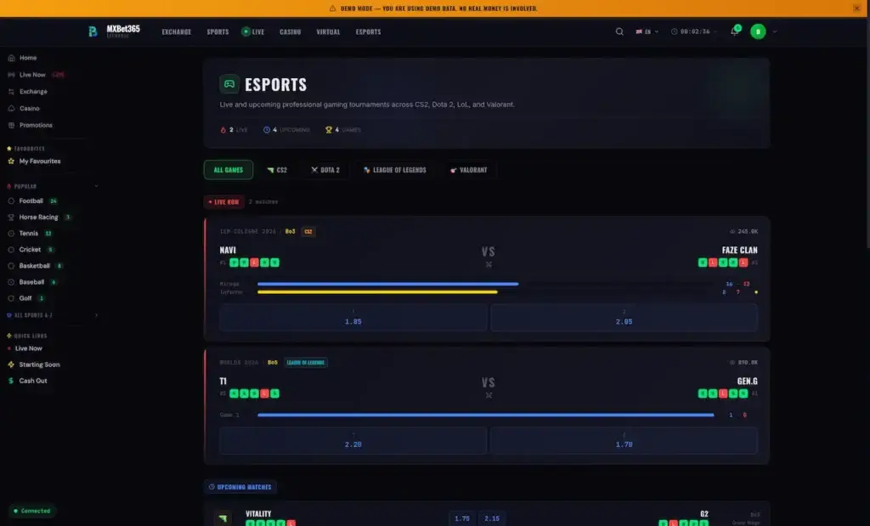Viewport: 870px width, 526px height.
Task: Click the NAVI team name
Action: coord(228,250)
